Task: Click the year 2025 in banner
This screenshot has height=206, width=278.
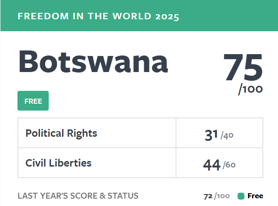Action: point(167,17)
